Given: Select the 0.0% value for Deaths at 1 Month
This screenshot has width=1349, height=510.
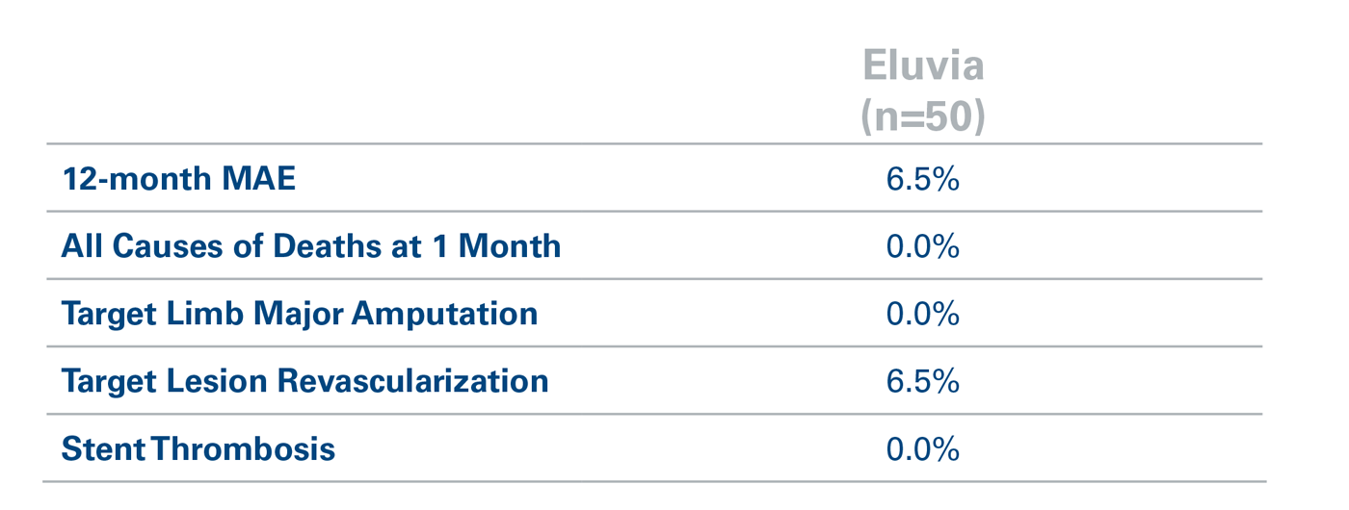Looking at the screenshot, I should click(x=922, y=246).
